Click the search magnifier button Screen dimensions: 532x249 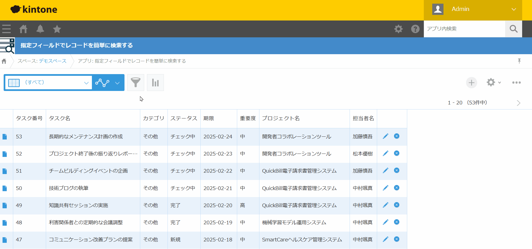pos(513,29)
